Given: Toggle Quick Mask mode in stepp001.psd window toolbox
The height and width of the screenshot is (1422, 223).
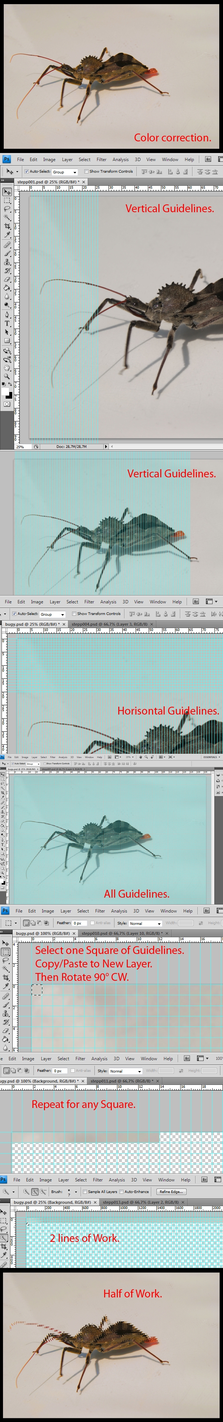Looking at the screenshot, I should (7, 404).
